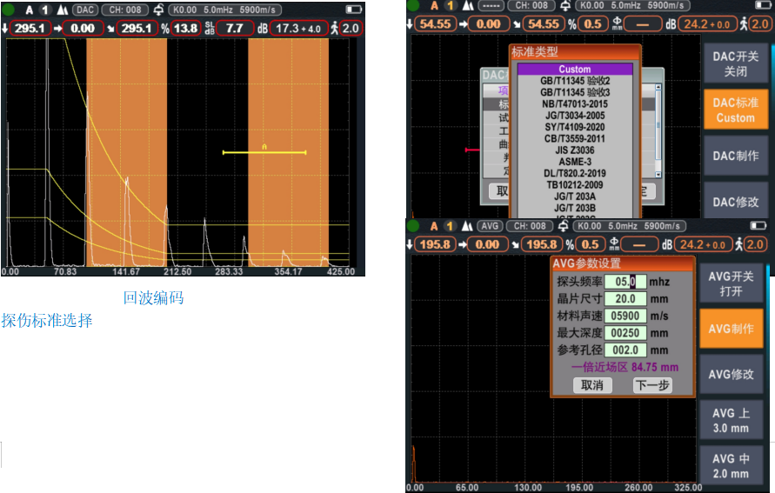
Task: Choose NB/T47013-2015 standard
Action: click(x=575, y=103)
